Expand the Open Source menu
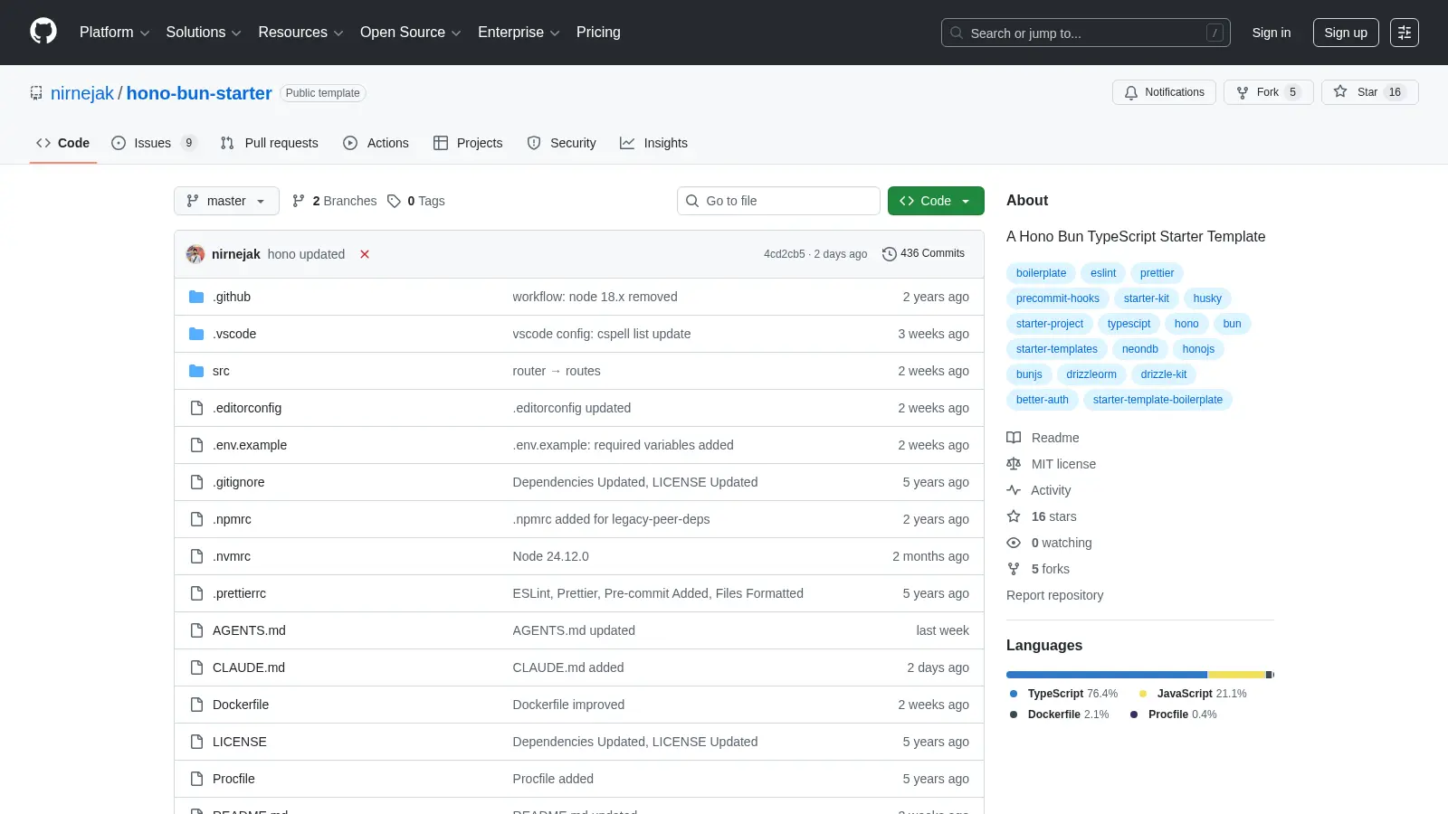 point(411,33)
